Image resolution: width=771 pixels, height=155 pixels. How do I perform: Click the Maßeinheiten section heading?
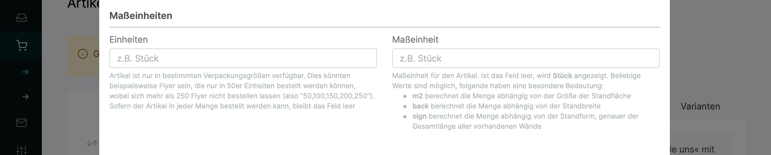click(x=141, y=15)
